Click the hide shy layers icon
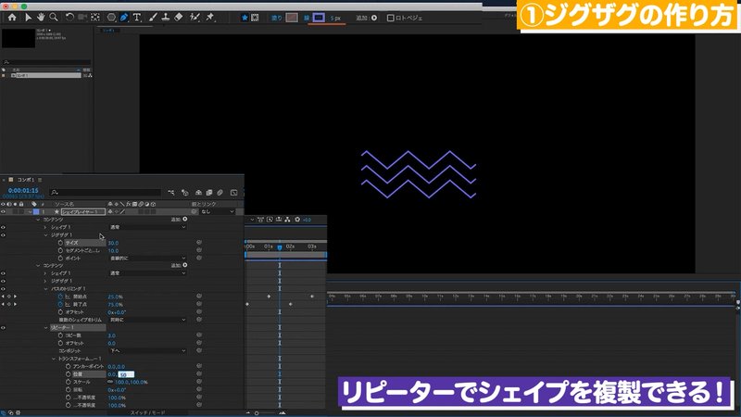Image resolution: width=741 pixels, height=417 pixels. coord(198,193)
